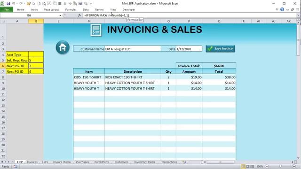Image resolution: width=301 pixels, height=169 pixels.
Task: Click the horizontal scrollbar thumb
Action: [x=221, y=162]
